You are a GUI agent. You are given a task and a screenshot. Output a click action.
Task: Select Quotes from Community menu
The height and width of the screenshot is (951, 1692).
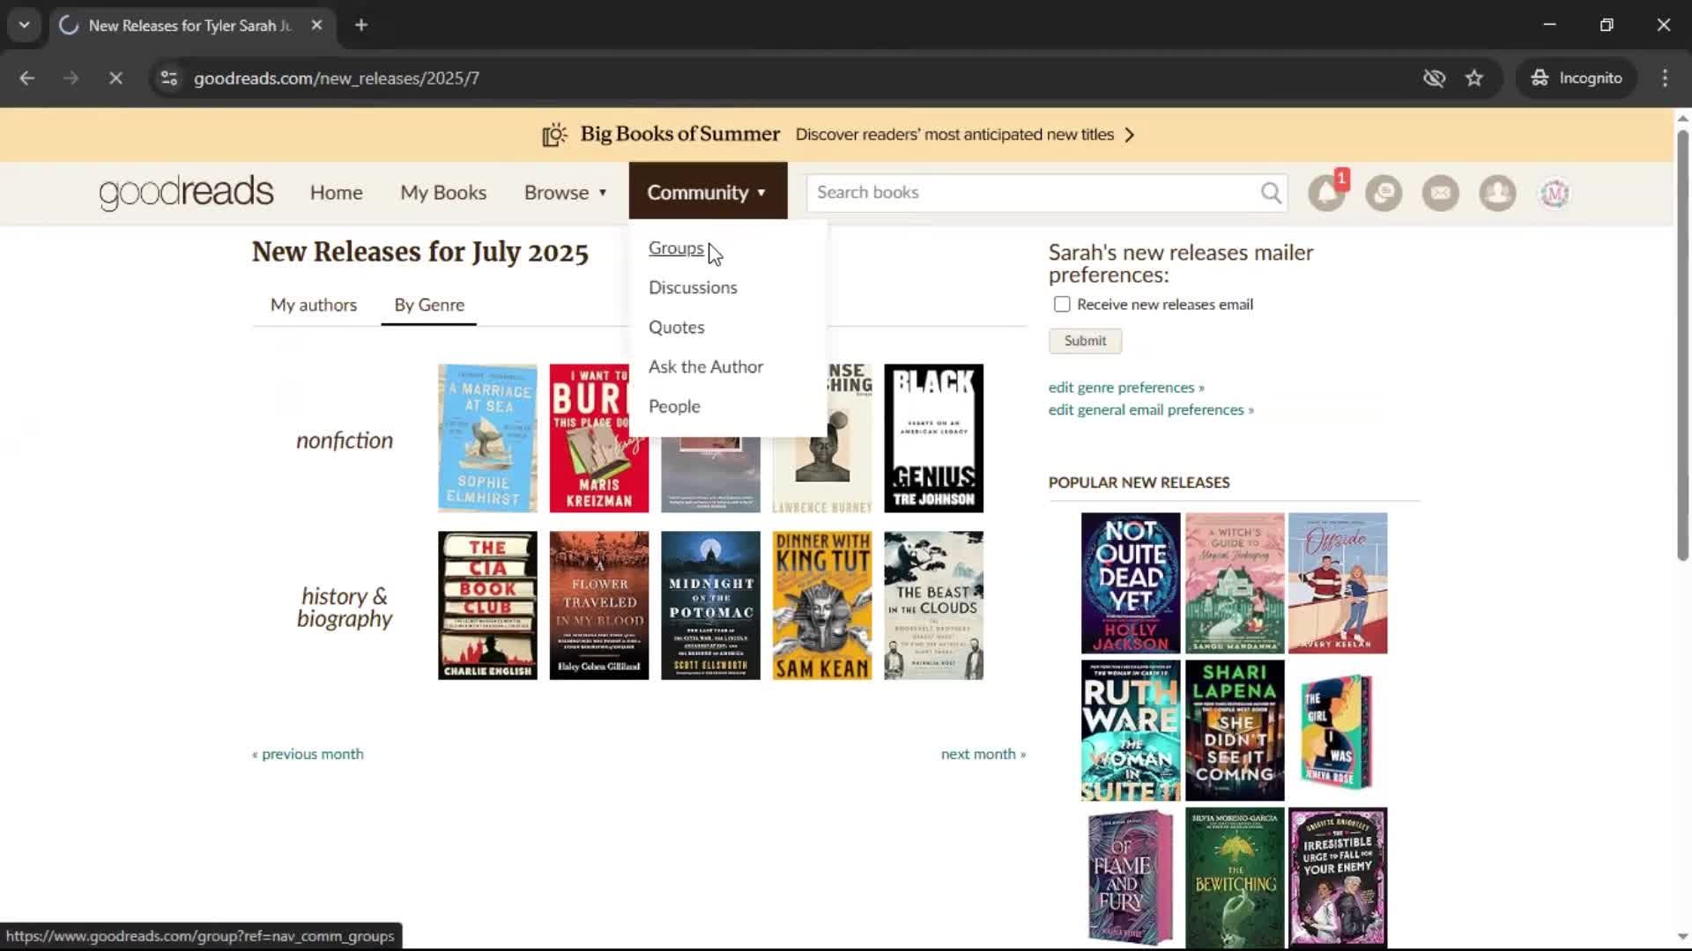coord(676,328)
